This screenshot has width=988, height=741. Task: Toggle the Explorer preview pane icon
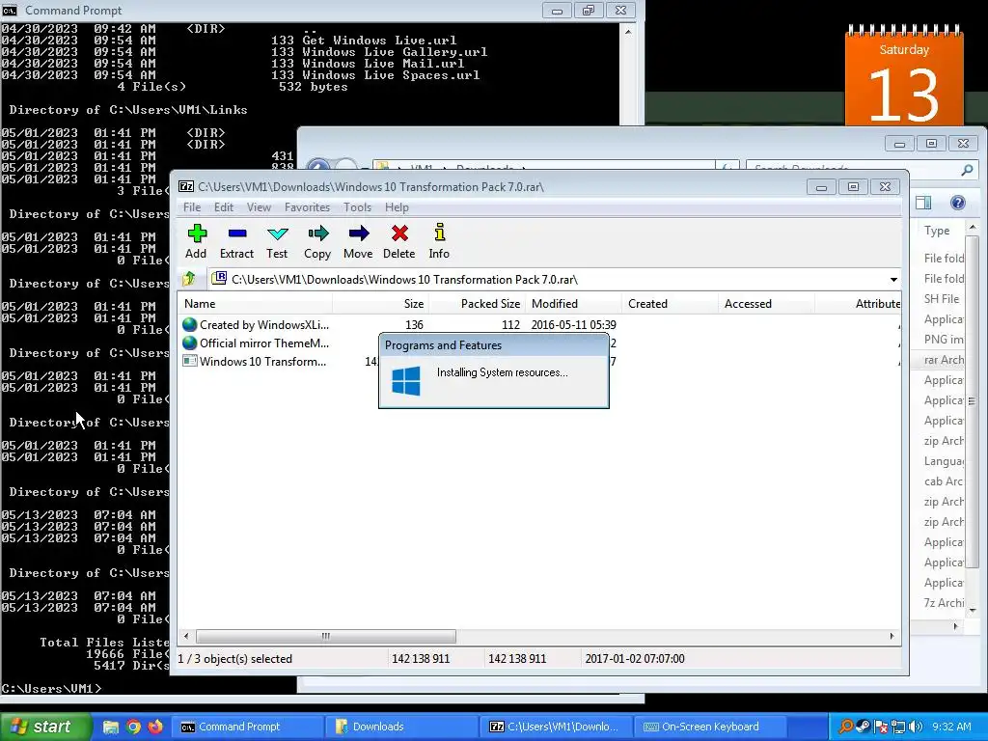point(923,203)
